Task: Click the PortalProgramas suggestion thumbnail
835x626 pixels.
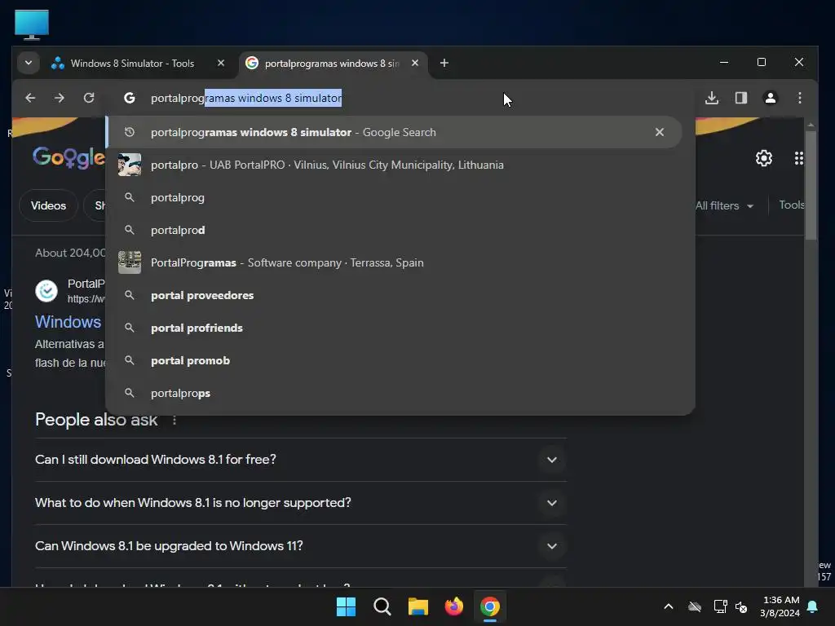Action: pyautogui.click(x=130, y=262)
